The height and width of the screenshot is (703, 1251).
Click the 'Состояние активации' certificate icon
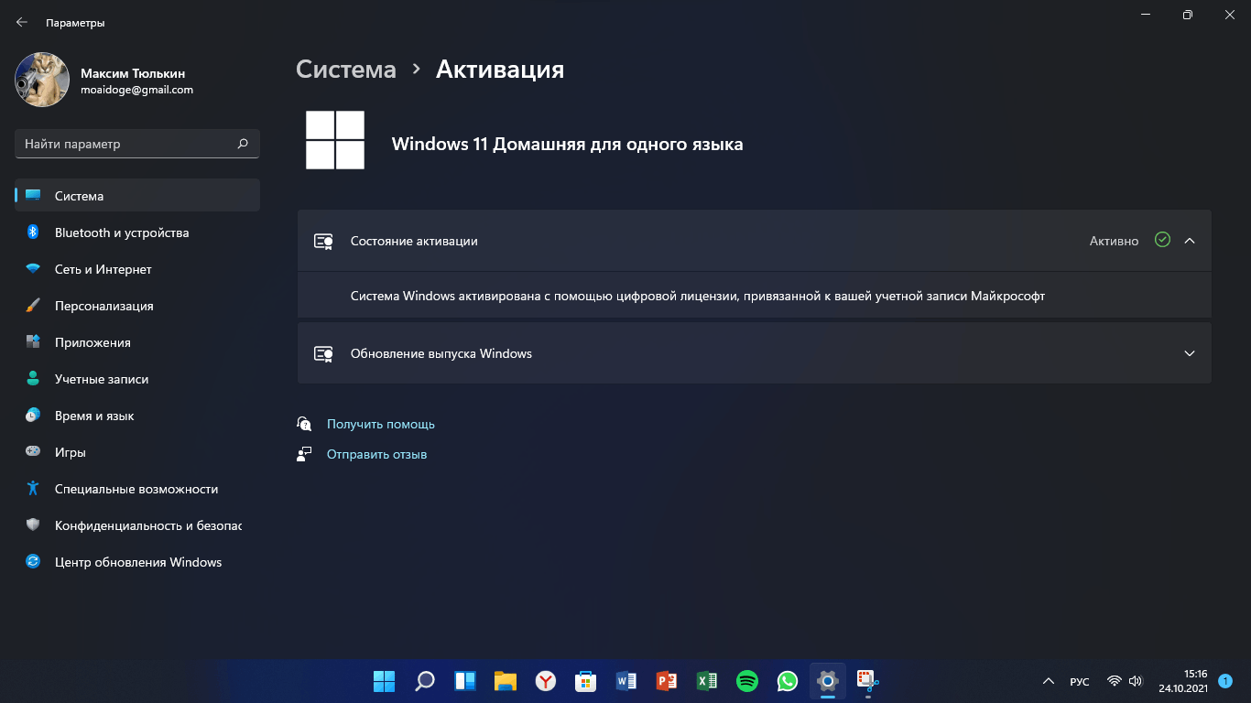[x=323, y=242]
